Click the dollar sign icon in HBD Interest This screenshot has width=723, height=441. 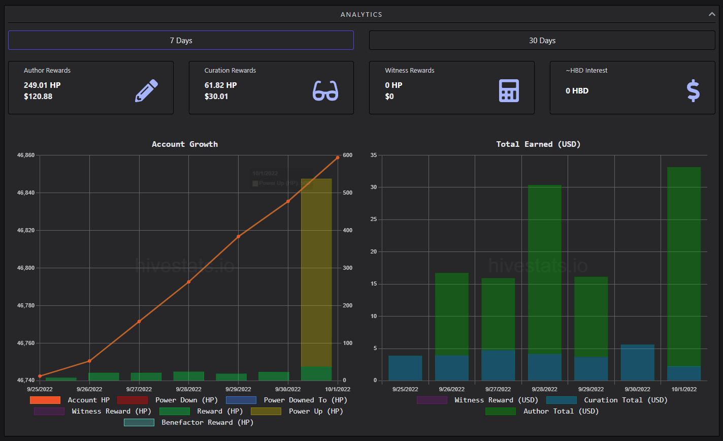(x=693, y=91)
